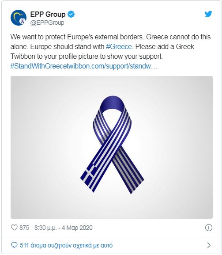Open the twibbon.com/support link

coord(112,66)
